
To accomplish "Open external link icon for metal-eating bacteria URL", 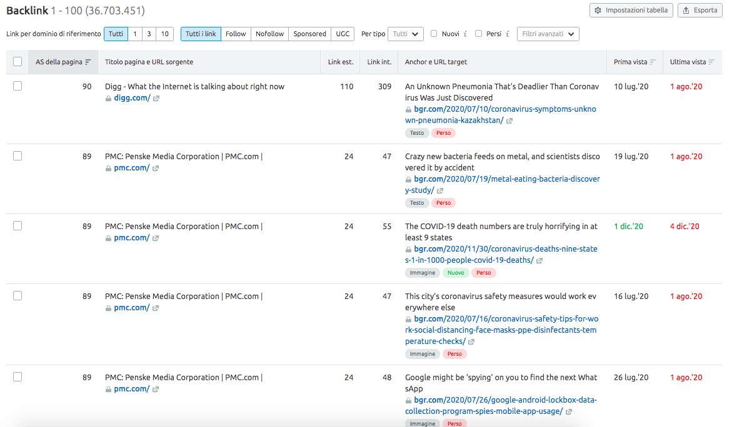I will coord(440,190).
